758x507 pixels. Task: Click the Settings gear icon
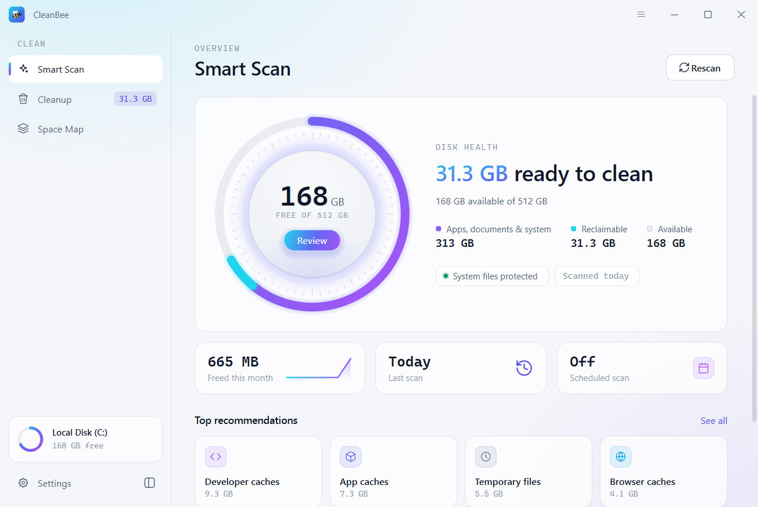click(23, 483)
